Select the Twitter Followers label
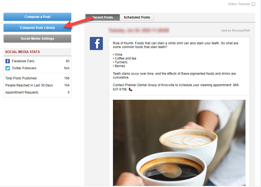This screenshot has width=261, height=187. coord(24,68)
